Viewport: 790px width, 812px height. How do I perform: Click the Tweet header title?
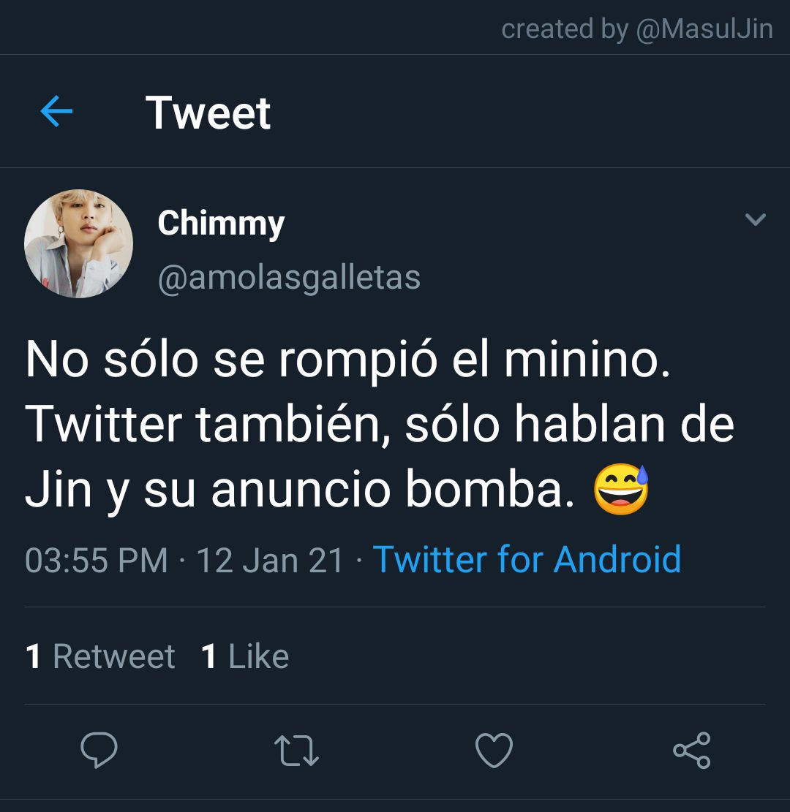[208, 113]
